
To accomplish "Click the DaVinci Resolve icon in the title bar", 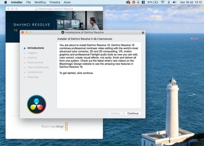I will [x=63, y=32].
